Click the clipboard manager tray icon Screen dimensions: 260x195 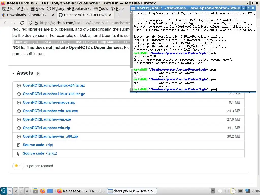pyautogui.click(x=233, y=191)
